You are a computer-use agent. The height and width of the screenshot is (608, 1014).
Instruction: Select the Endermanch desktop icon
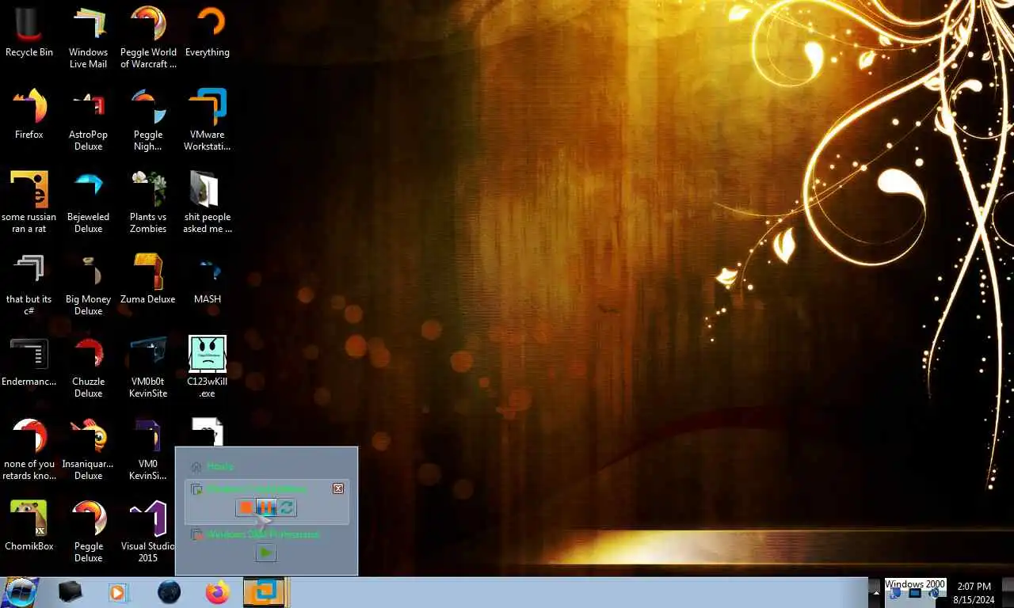tap(29, 362)
